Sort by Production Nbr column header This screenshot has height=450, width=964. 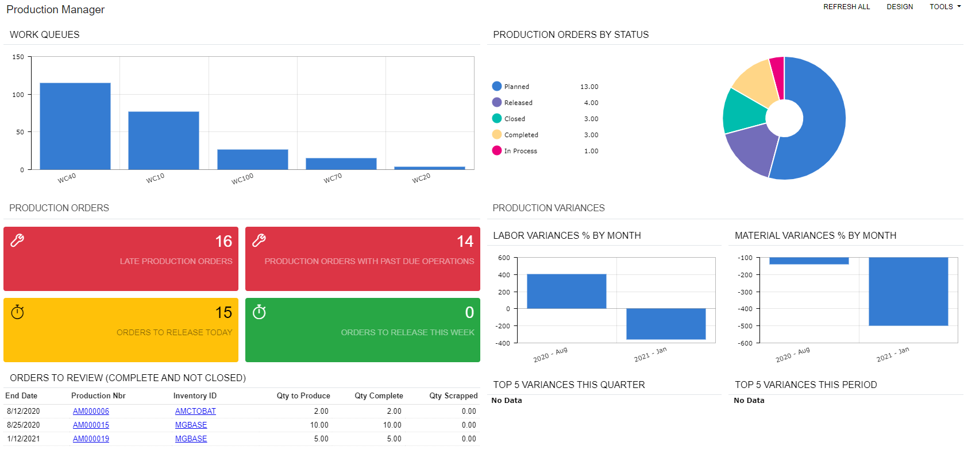98,395
